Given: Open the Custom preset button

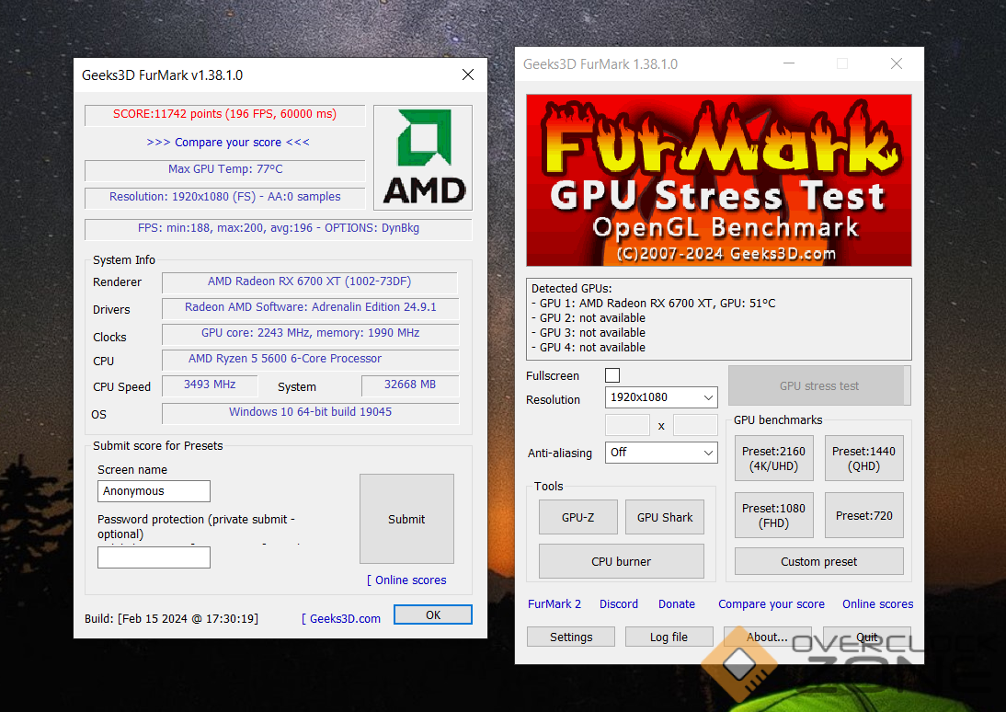Looking at the screenshot, I should (x=818, y=561).
